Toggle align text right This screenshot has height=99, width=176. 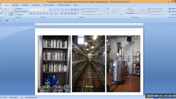coord(68,13)
